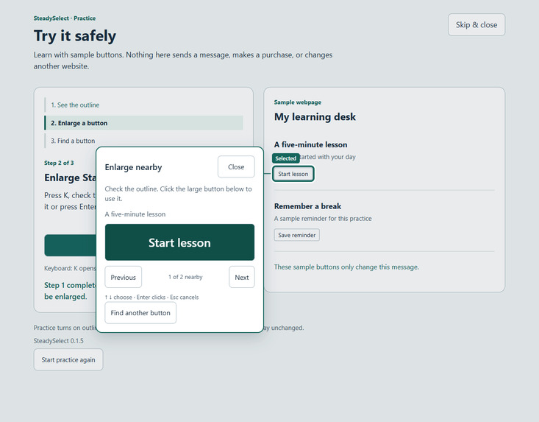Click the Enlarge nearby popup title
Image resolution: width=539 pixels, height=422 pixels.
pos(133,167)
